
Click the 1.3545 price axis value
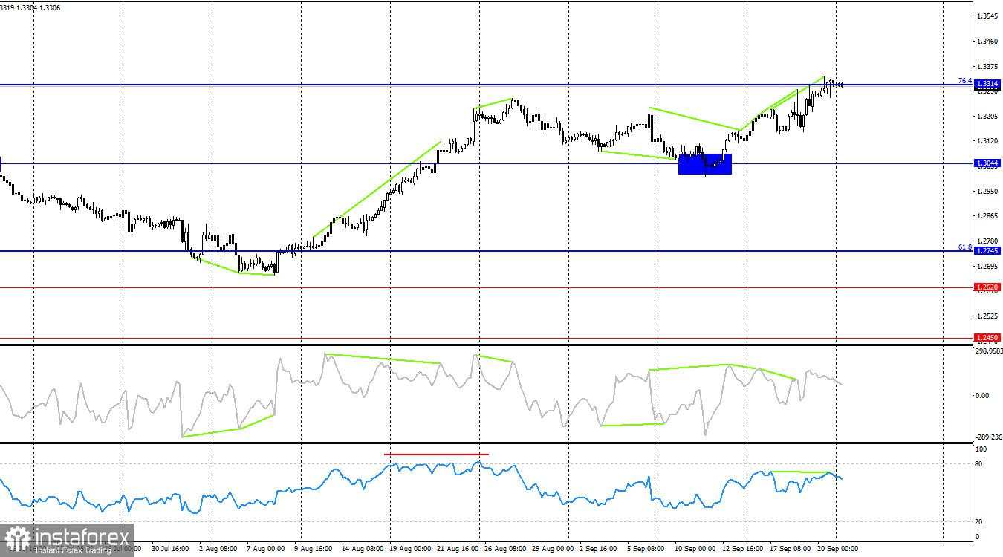tap(987, 16)
